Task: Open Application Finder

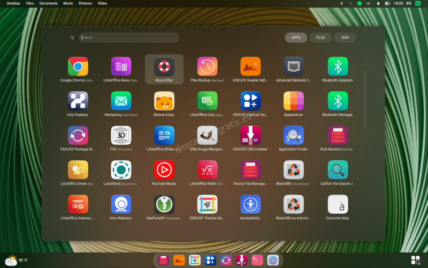Action: 293,136
